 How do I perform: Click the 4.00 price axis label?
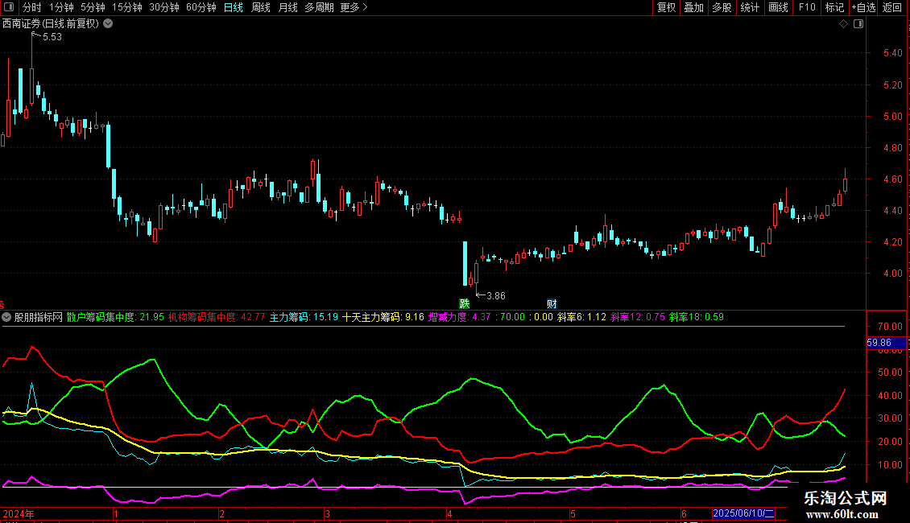[x=892, y=273]
